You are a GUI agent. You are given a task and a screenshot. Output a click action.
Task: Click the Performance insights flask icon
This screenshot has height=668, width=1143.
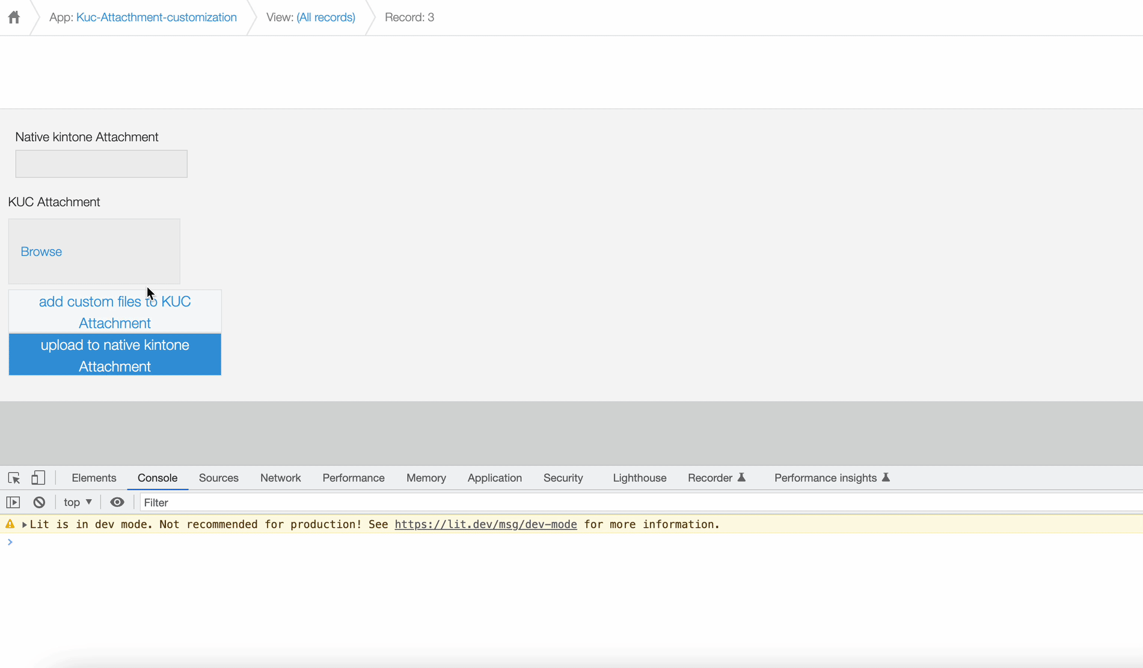pos(886,478)
